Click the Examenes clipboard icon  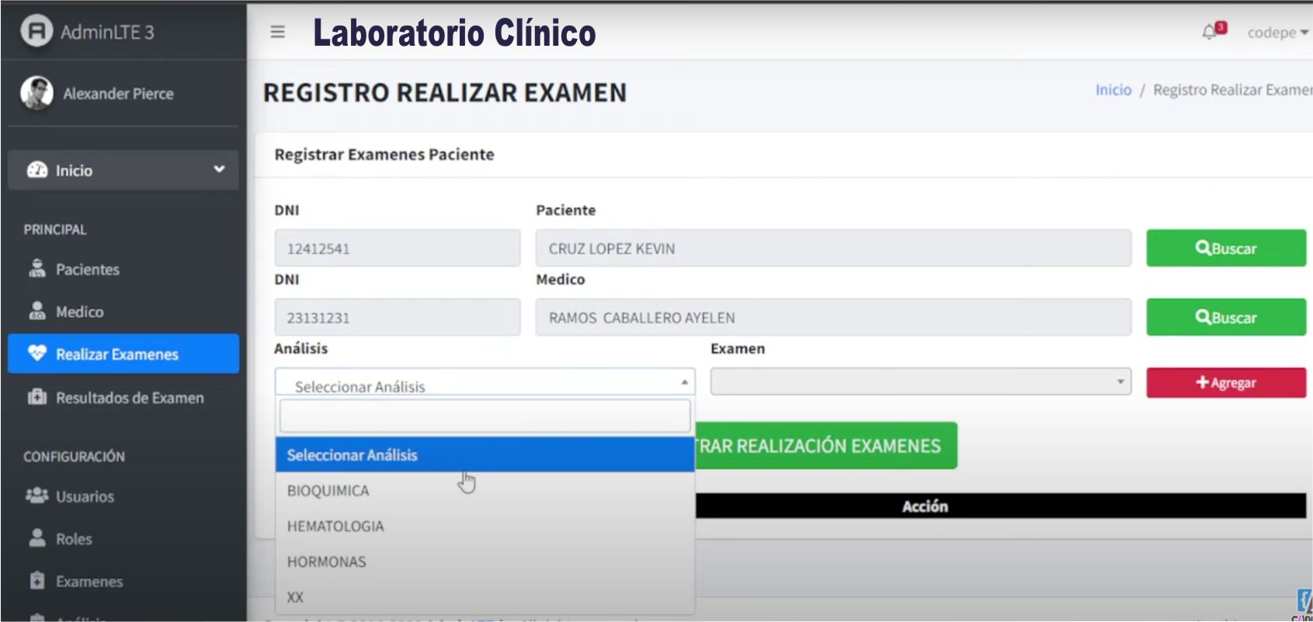tap(36, 581)
